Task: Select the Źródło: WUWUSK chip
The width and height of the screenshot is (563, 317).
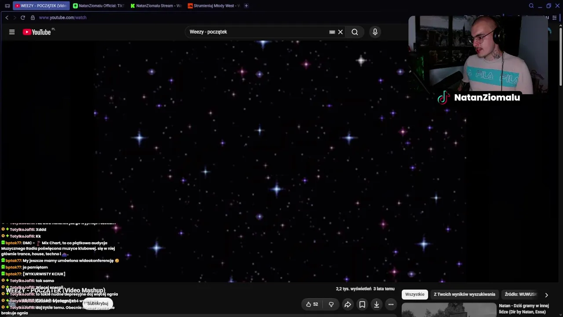Action: (x=521, y=294)
